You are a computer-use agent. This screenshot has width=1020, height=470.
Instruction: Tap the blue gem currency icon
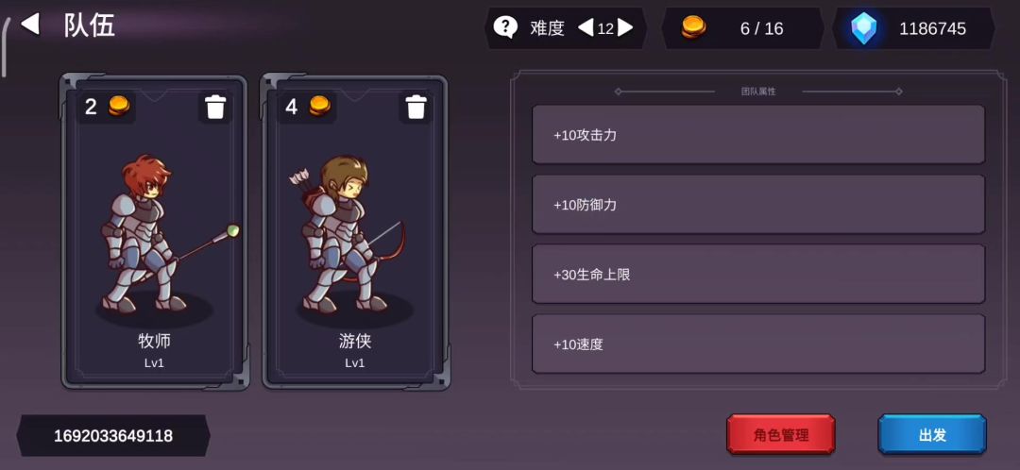[x=864, y=28]
